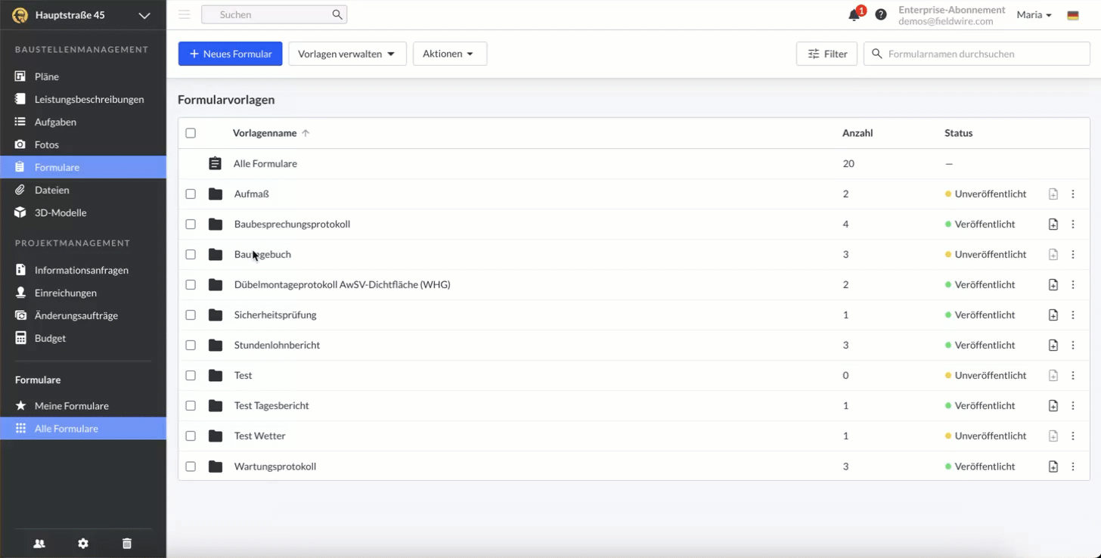This screenshot has width=1101, height=558.
Task: Tick the checkbox for Aufmaß template
Action: [x=191, y=194]
